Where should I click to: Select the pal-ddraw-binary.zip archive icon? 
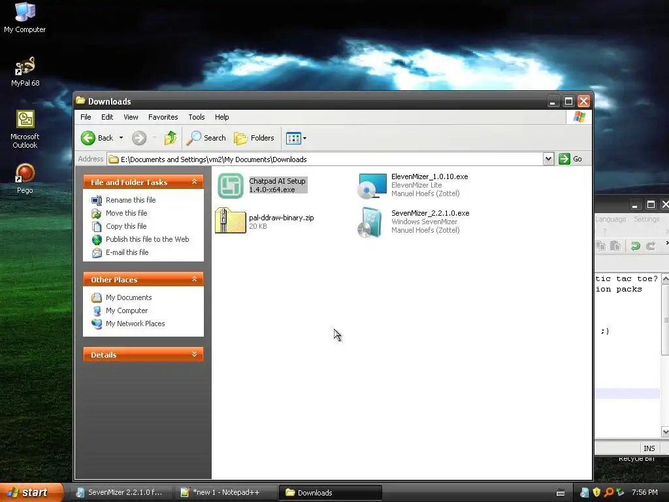231,220
